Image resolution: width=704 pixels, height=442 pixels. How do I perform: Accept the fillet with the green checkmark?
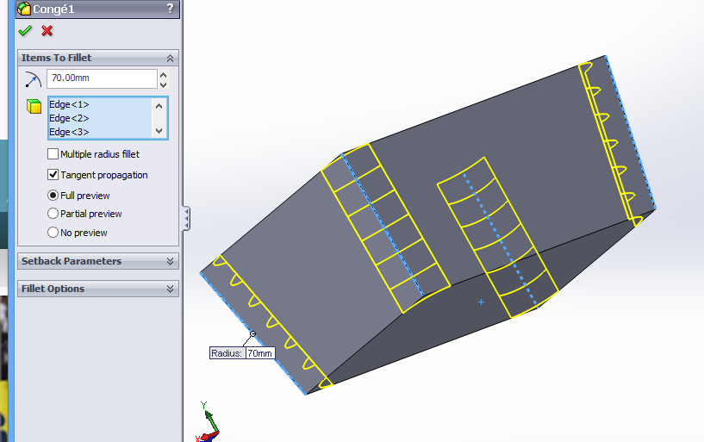pyautogui.click(x=25, y=31)
